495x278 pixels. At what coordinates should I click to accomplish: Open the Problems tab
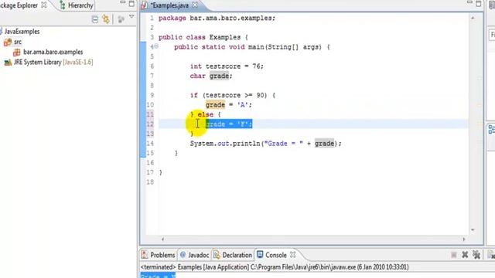pyautogui.click(x=162, y=255)
